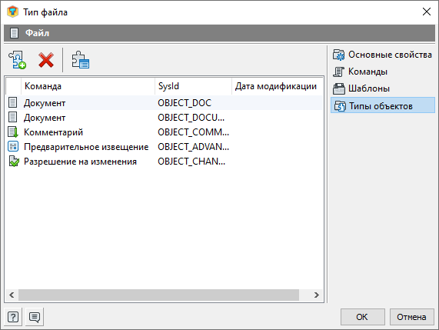
Task: Open object type properties toolbar icon
Action: (x=81, y=60)
